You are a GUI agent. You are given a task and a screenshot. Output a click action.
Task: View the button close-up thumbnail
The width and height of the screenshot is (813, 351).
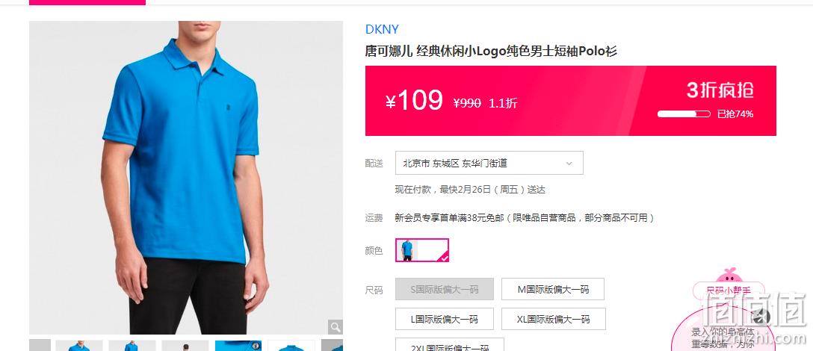(238, 345)
